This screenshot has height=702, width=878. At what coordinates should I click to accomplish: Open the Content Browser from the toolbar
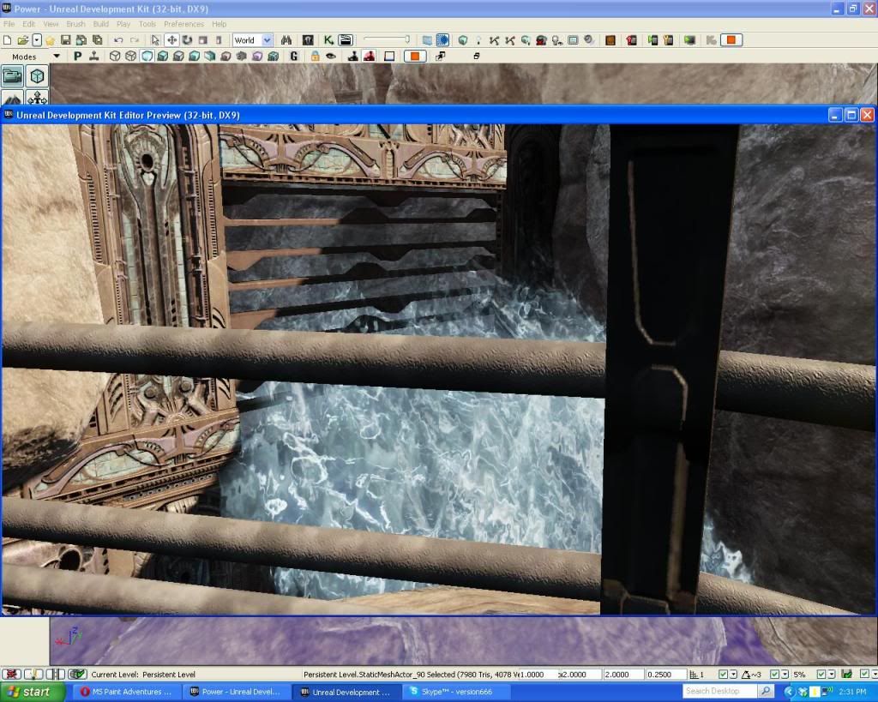308,40
